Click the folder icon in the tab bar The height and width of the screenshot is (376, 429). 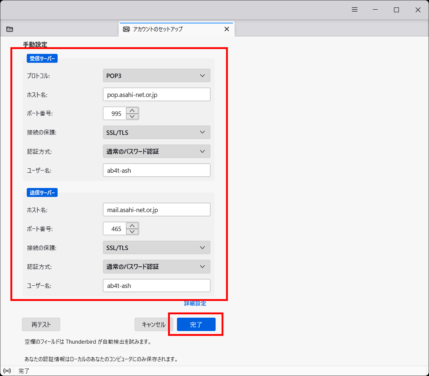tap(10, 29)
